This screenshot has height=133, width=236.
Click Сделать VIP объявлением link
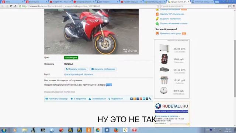[172, 14]
